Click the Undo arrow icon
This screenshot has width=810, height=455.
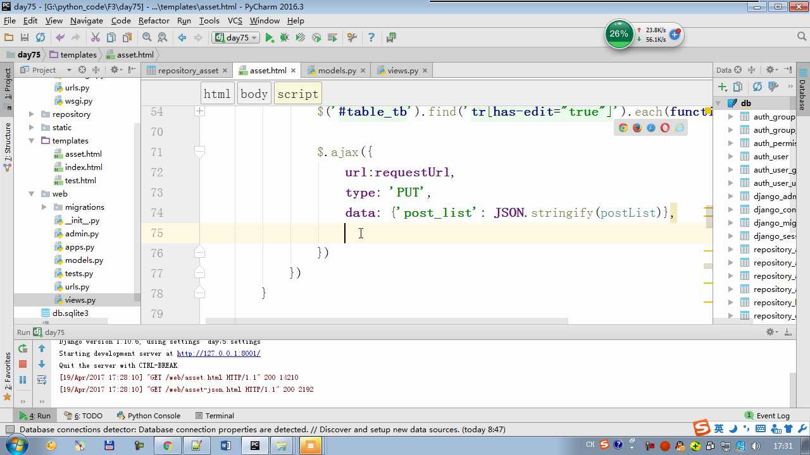click(x=60, y=38)
